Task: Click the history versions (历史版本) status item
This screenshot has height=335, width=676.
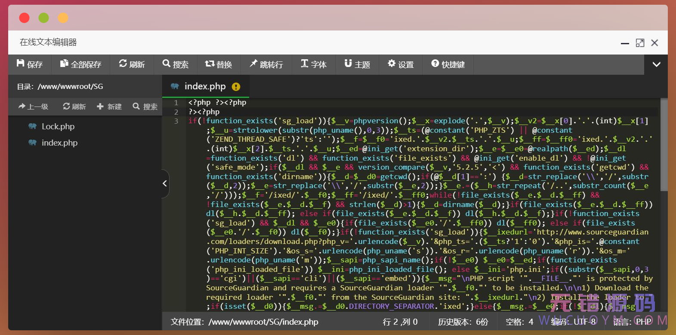Action: coord(463,322)
